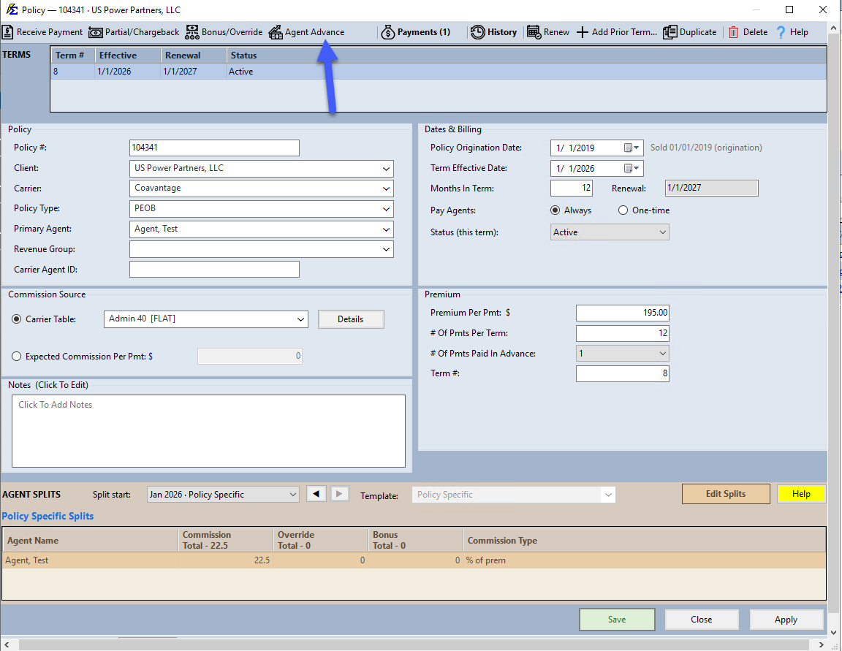This screenshot has height=651, width=842.
Task: Select the Agent, Test split row
Action: coord(414,560)
